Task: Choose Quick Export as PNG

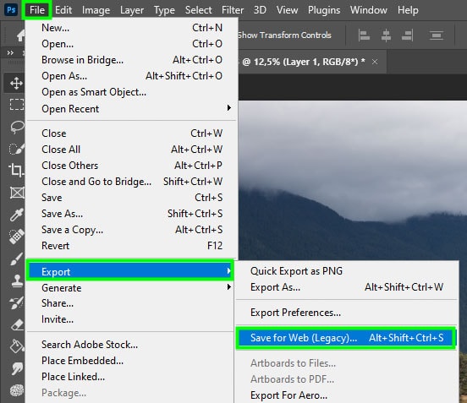Action: point(296,271)
